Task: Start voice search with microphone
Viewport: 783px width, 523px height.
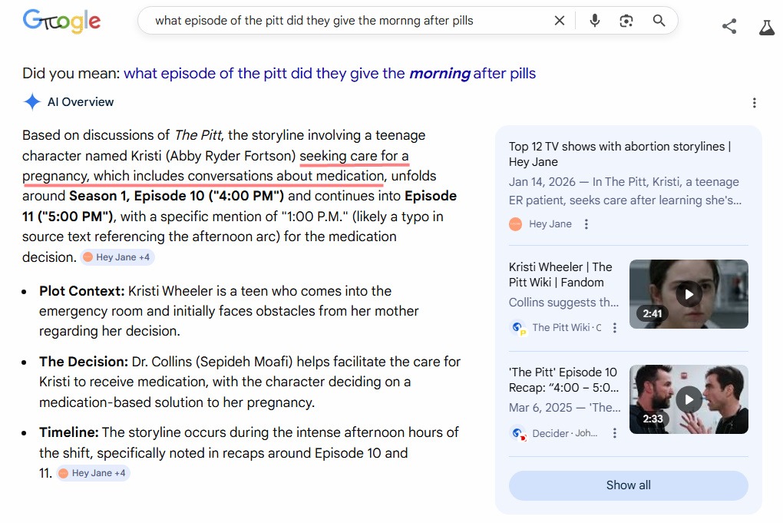Action: pos(594,21)
